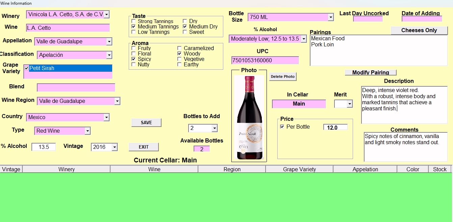This screenshot has width=453, height=222.
Task: Click the SAVE button
Action: [x=146, y=123]
